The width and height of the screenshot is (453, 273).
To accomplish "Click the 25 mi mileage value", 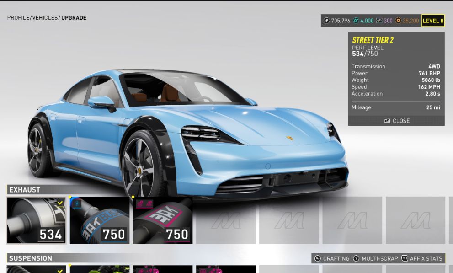I will [433, 107].
